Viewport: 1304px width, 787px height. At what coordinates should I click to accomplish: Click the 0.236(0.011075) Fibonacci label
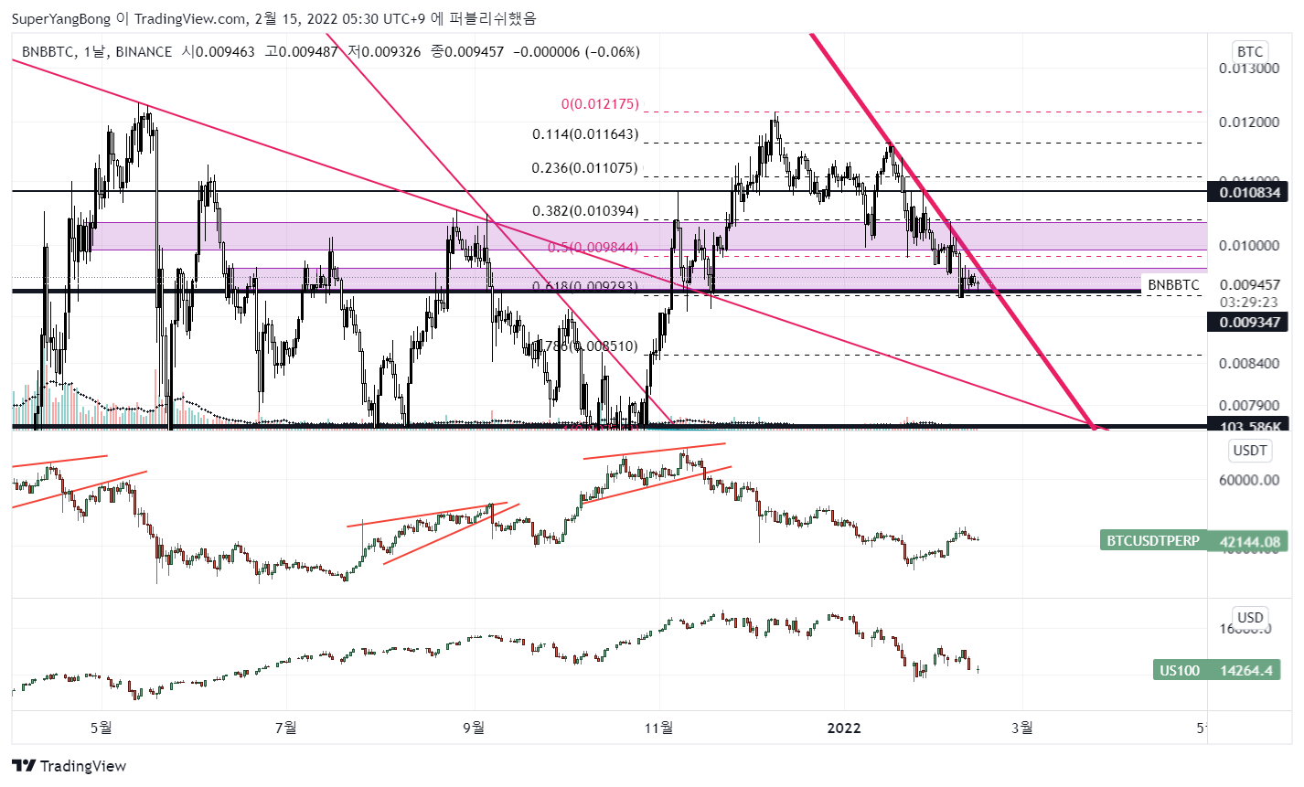point(585,168)
